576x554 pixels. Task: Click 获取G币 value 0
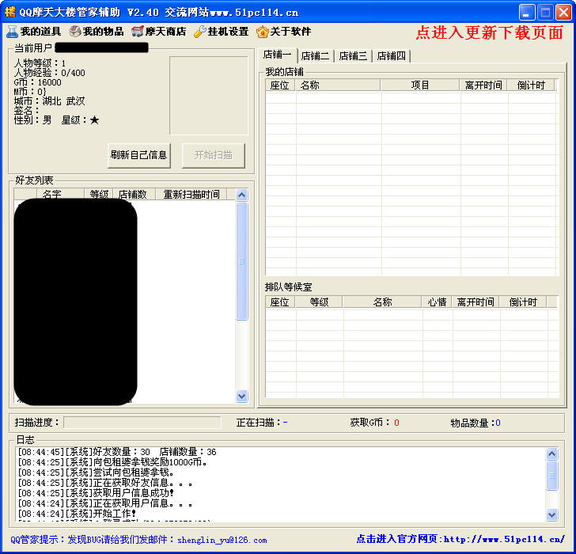pyautogui.click(x=396, y=423)
